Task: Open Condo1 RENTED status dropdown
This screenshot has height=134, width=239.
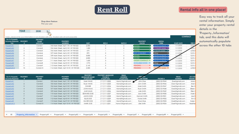Action: 150,46
